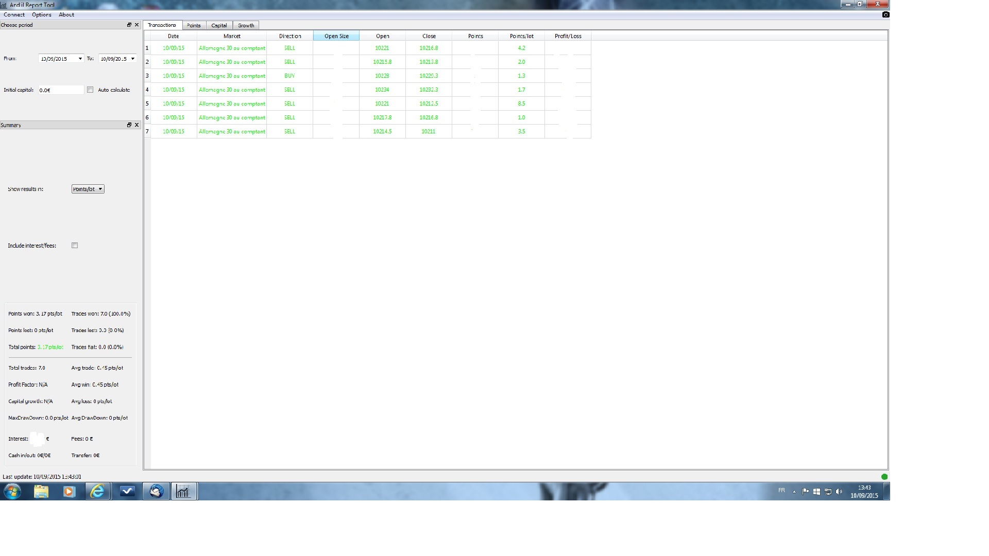This screenshot has height=556, width=989.
Task: Click the volume icon in system tray
Action: pyautogui.click(x=839, y=492)
